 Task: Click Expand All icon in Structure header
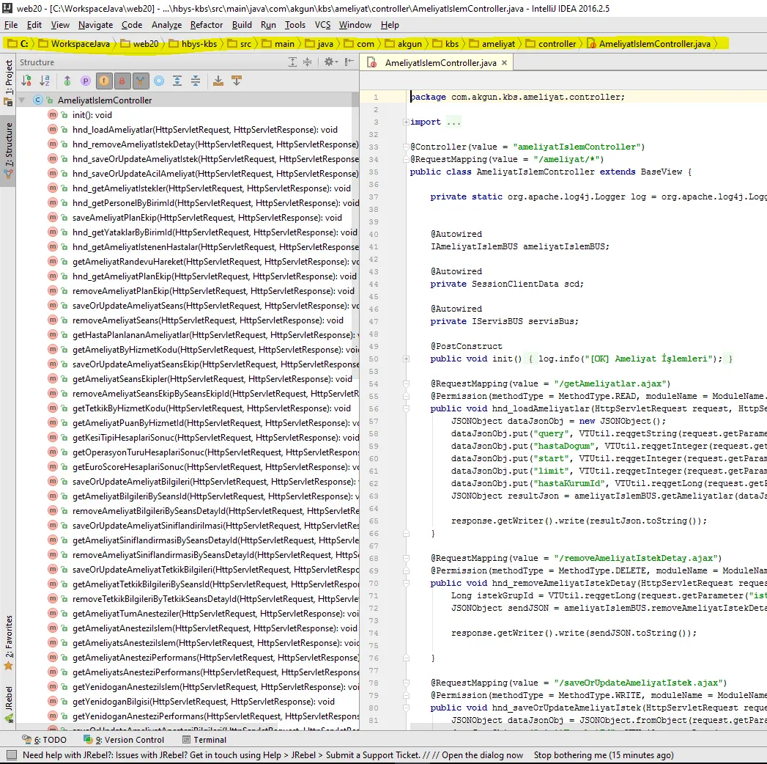coord(292,62)
